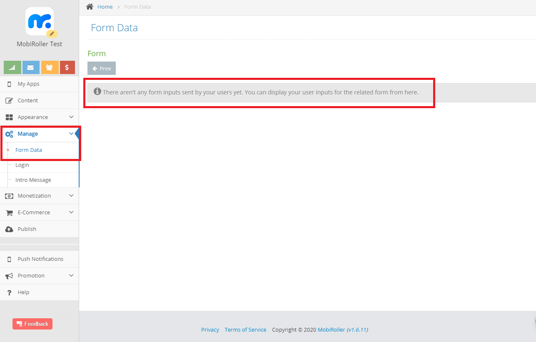Open the orange users group shortcut
The image size is (536, 342).
pos(50,67)
